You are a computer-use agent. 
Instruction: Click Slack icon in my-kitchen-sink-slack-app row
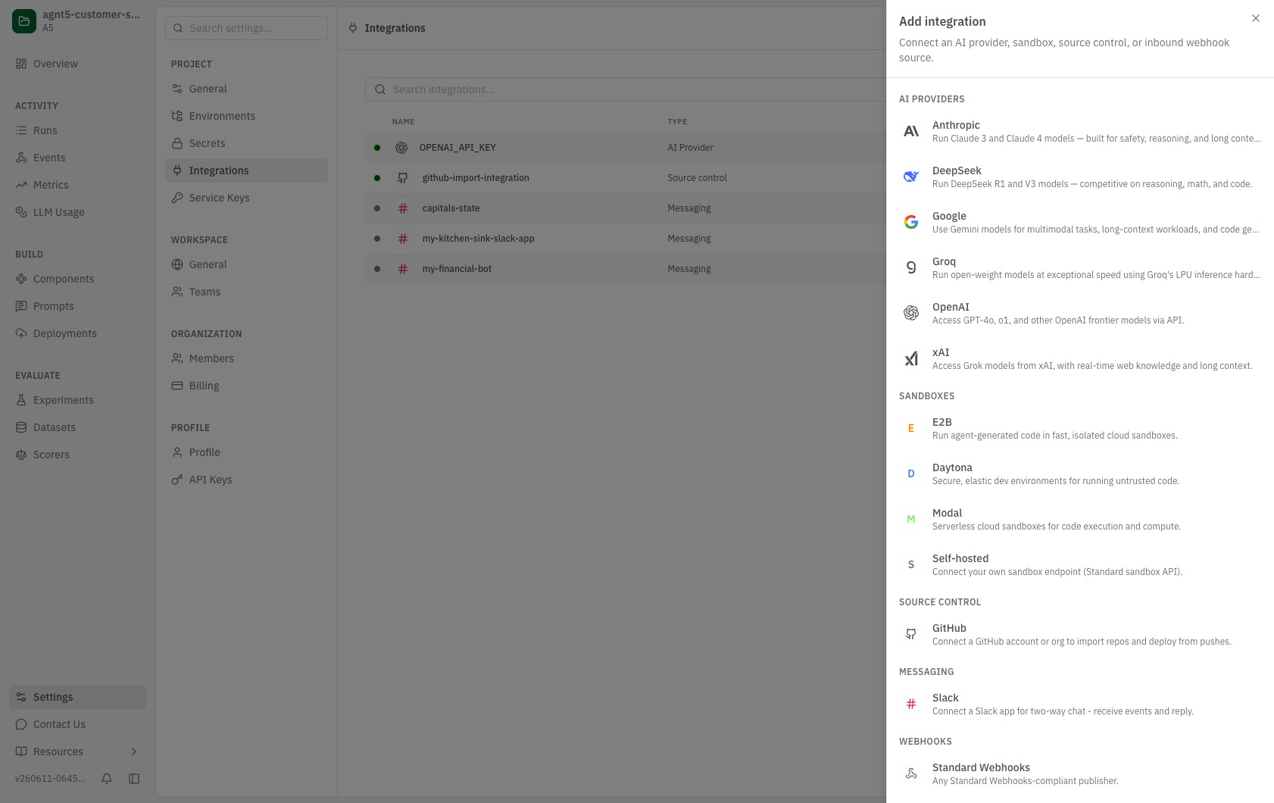tap(403, 239)
